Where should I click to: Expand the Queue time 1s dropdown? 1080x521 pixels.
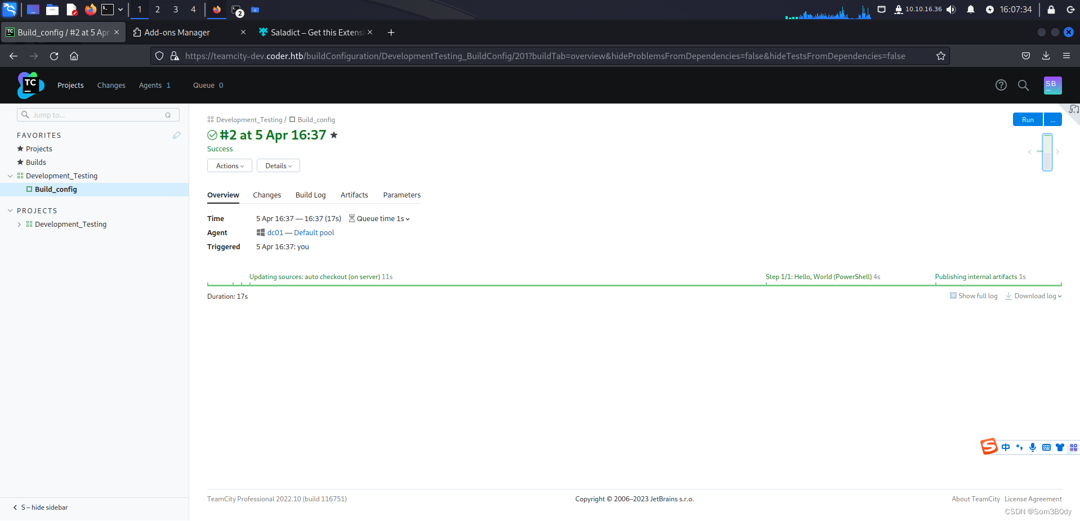pos(383,218)
